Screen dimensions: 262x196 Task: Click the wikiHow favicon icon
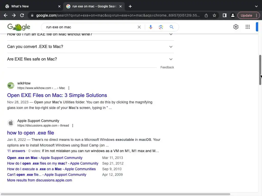pyautogui.click(x=11, y=85)
